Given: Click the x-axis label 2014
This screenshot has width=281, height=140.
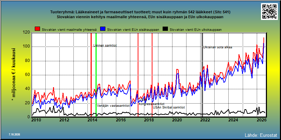Looking at the screenshot, I should [92, 120].
